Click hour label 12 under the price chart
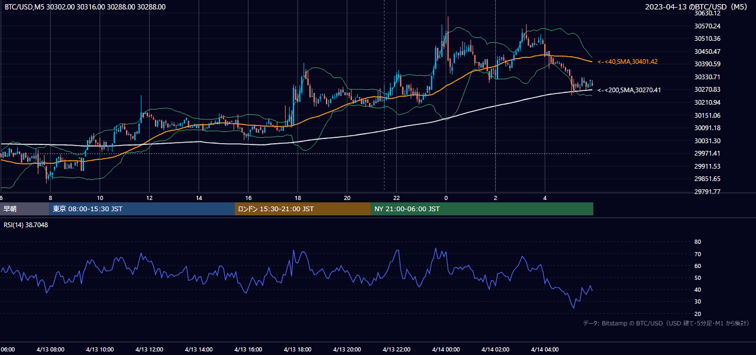756x355 pixels. 149,198
